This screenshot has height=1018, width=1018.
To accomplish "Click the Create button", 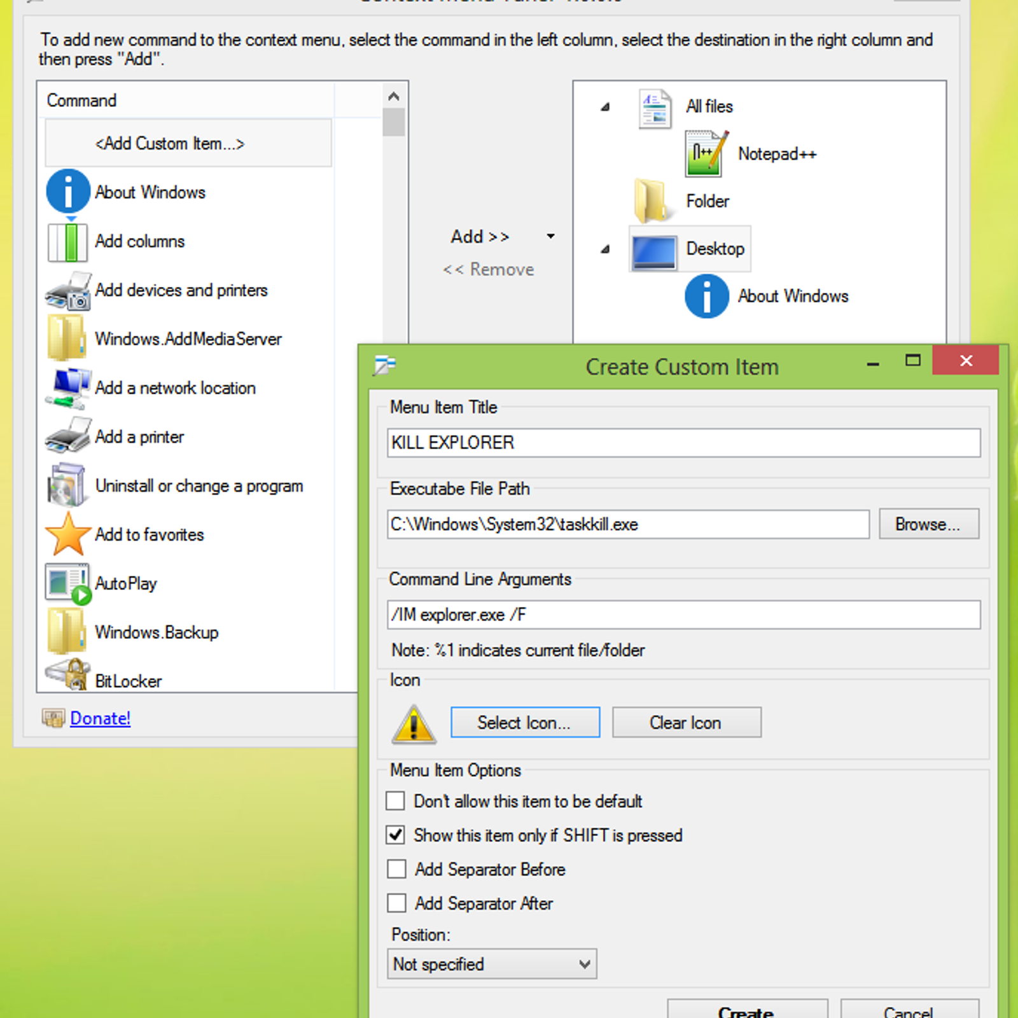I will click(748, 1009).
